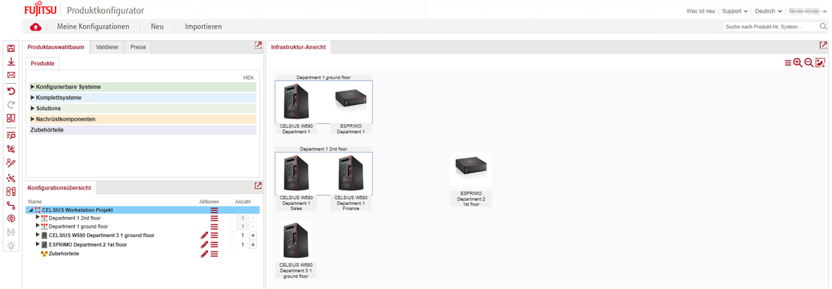Click the Download arrow icon in left toolbar
The image size is (832, 289).
pos(11,62)
